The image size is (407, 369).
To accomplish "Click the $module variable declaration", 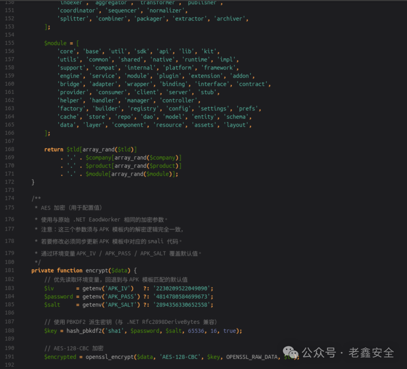I will 55,43.
